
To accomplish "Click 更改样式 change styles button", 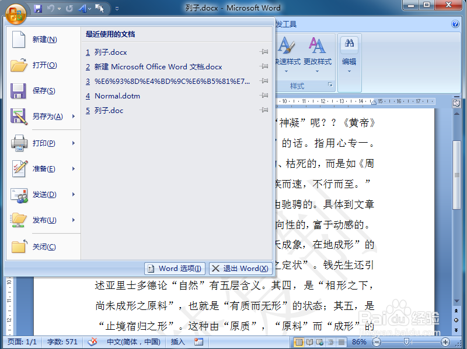I will click(x=317, y=55).
